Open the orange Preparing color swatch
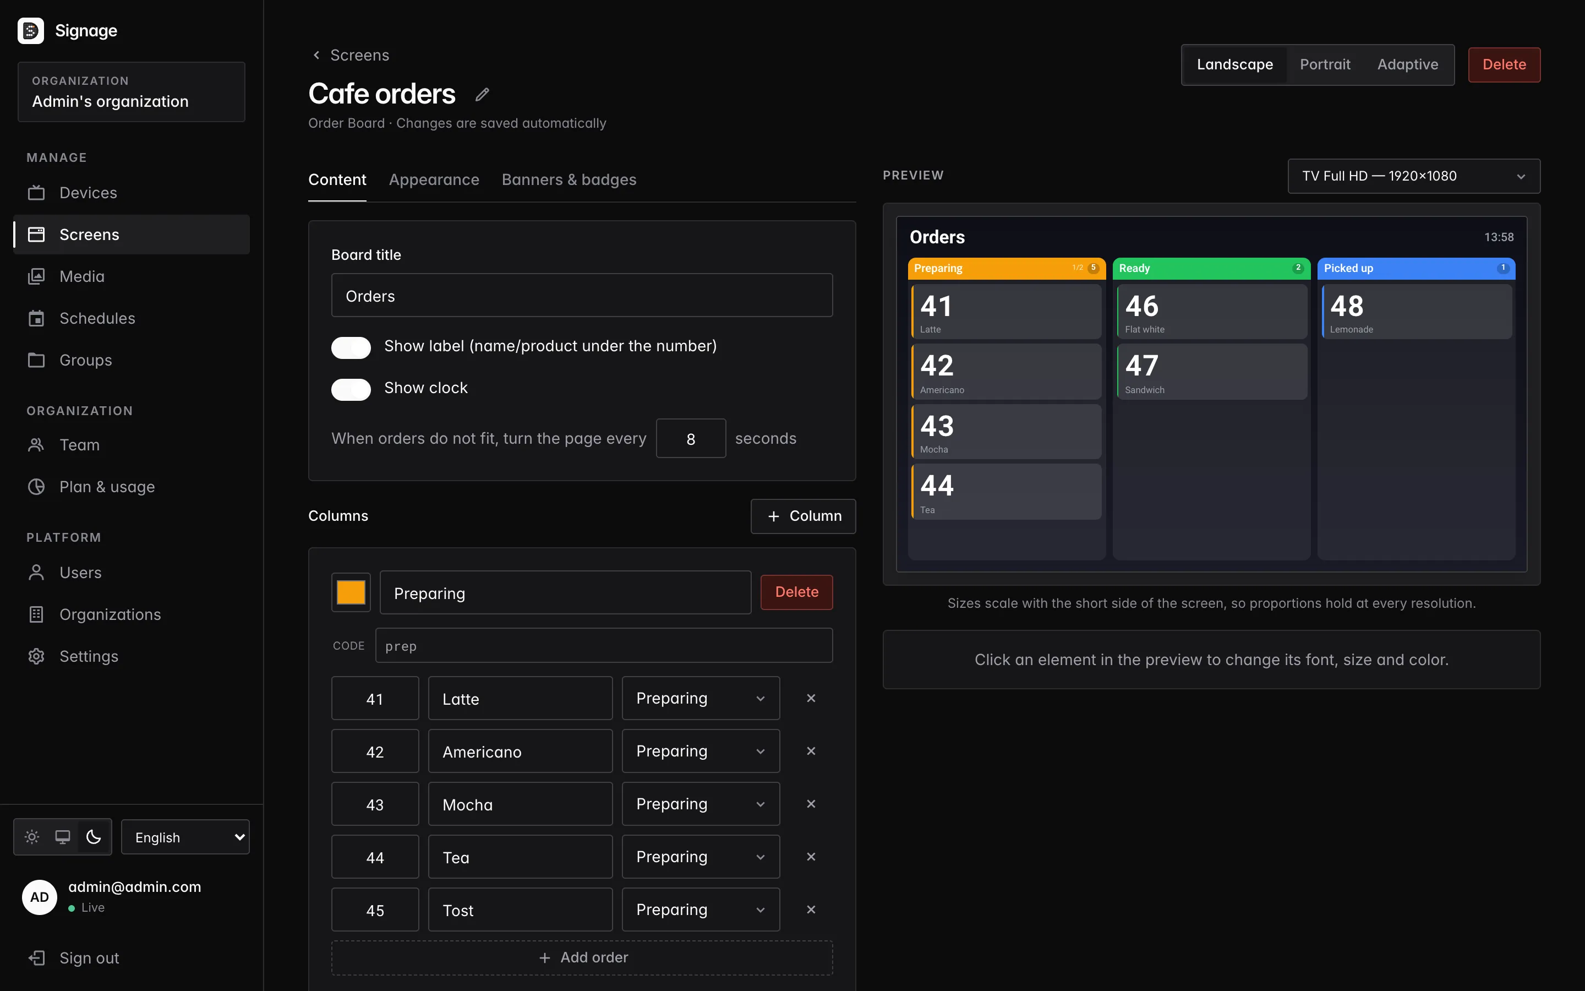Screen dimensions: 1585x991 351,592
